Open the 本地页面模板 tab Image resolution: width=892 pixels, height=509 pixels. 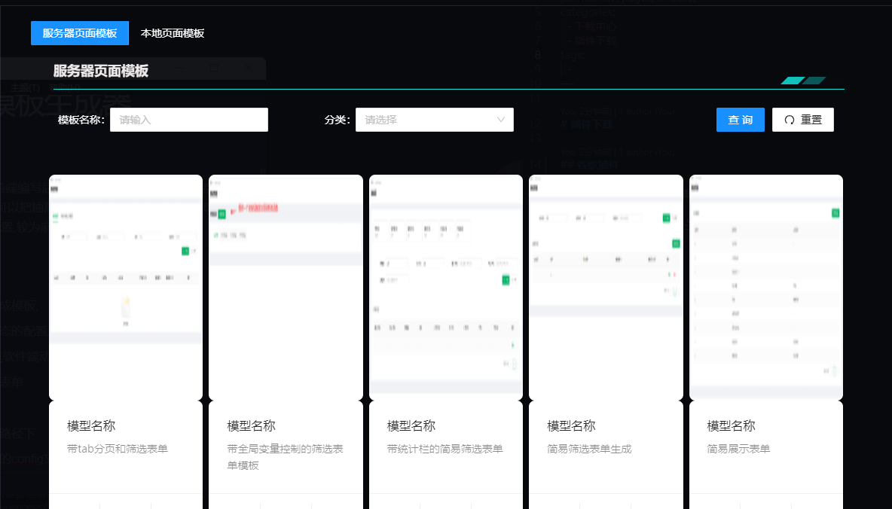coord(173,33)
